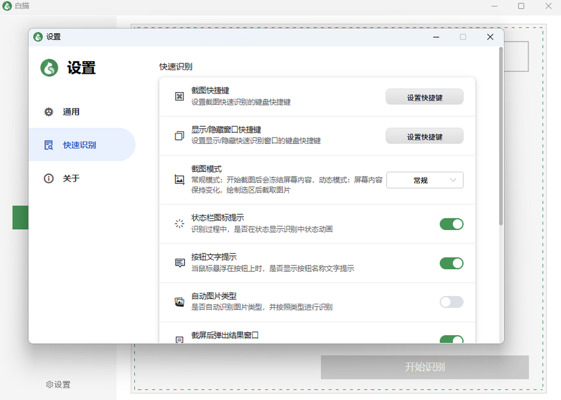Click the 截屏后弹出结果窗口 row icon

click(180, 340)
